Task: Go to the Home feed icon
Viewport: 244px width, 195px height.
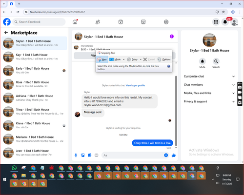Action: 75,22
